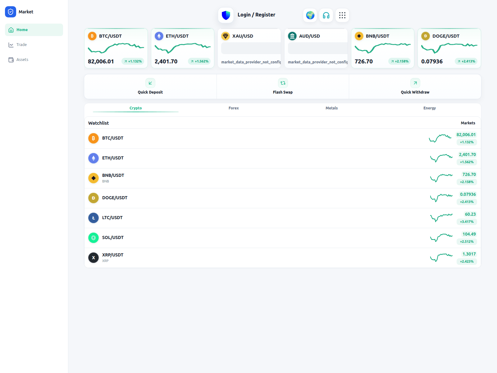Screen dimensions: 497x373
Task: Click the +2.413% badge on DOGE card
Action: [466, 61]
